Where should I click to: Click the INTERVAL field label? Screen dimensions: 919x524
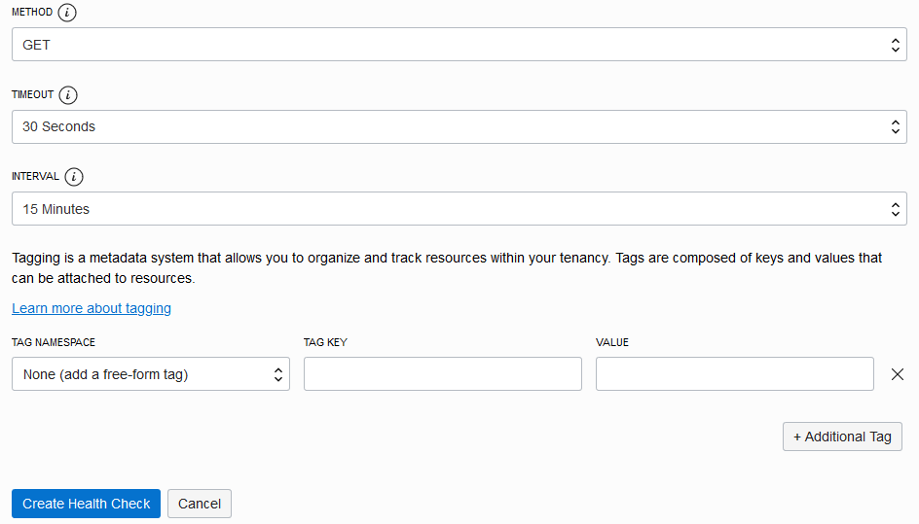click(36, 177)
